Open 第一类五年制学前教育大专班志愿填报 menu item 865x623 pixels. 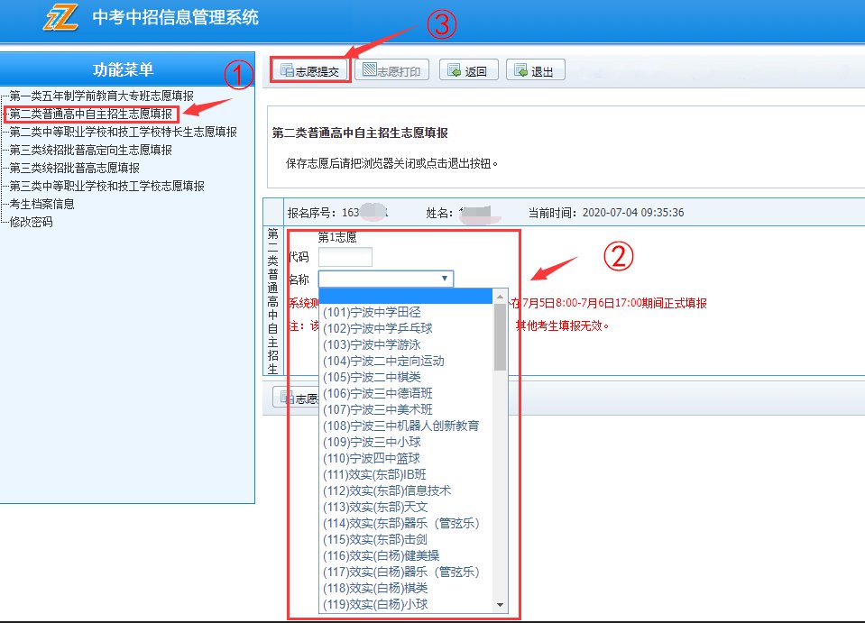(102, 96)
